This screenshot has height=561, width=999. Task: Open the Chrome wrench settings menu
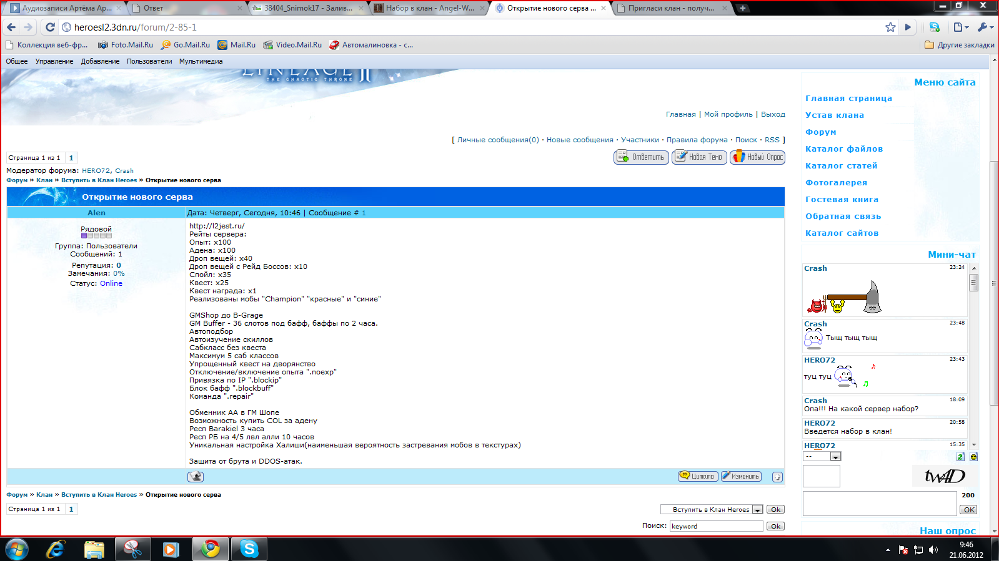click(985, 27)
